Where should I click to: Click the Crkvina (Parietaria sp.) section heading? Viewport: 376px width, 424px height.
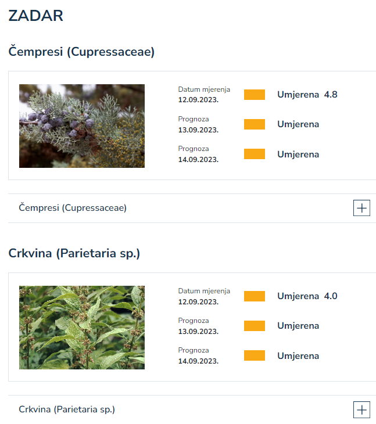pos(74,253)
